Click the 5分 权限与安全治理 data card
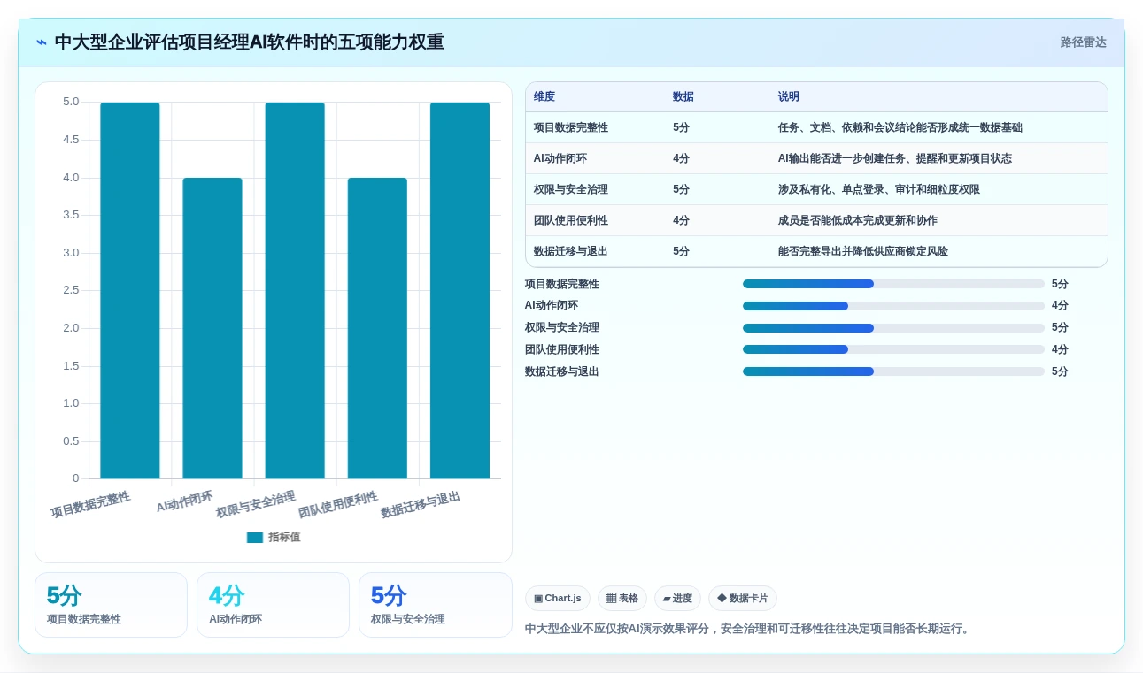This screenshot has width=1143, height=673. pos(436,605)
